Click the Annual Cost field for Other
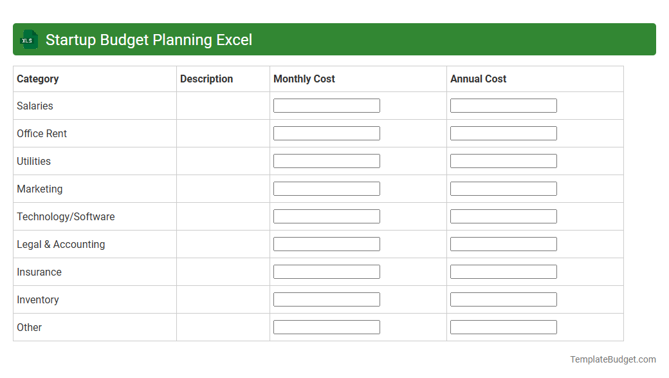The width and height of the screenshot is (669, 378). [504, 326]
